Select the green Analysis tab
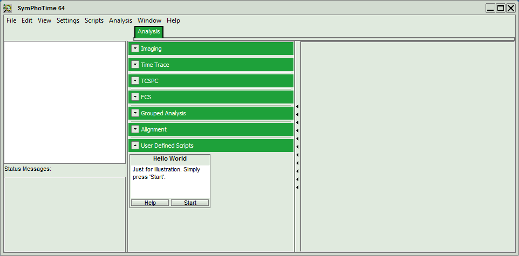Image resolution: width=519 pixels, height=256 pixels. click(149, 32)
